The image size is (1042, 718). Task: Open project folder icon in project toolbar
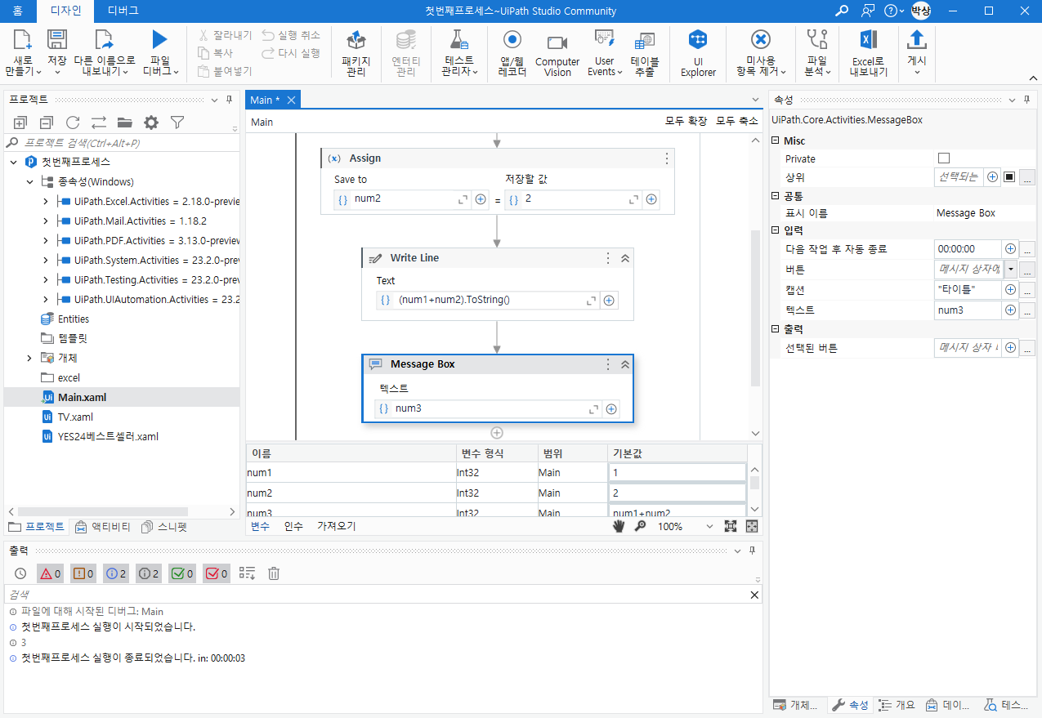125,123
